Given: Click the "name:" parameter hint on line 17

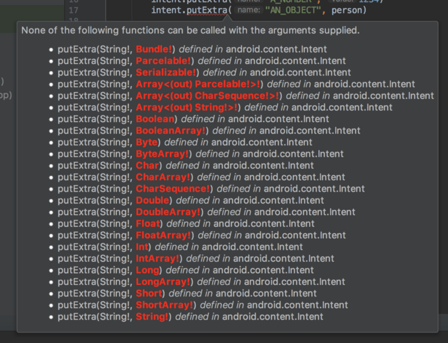Looking at the screenshot, I should (x=249, y=10).
